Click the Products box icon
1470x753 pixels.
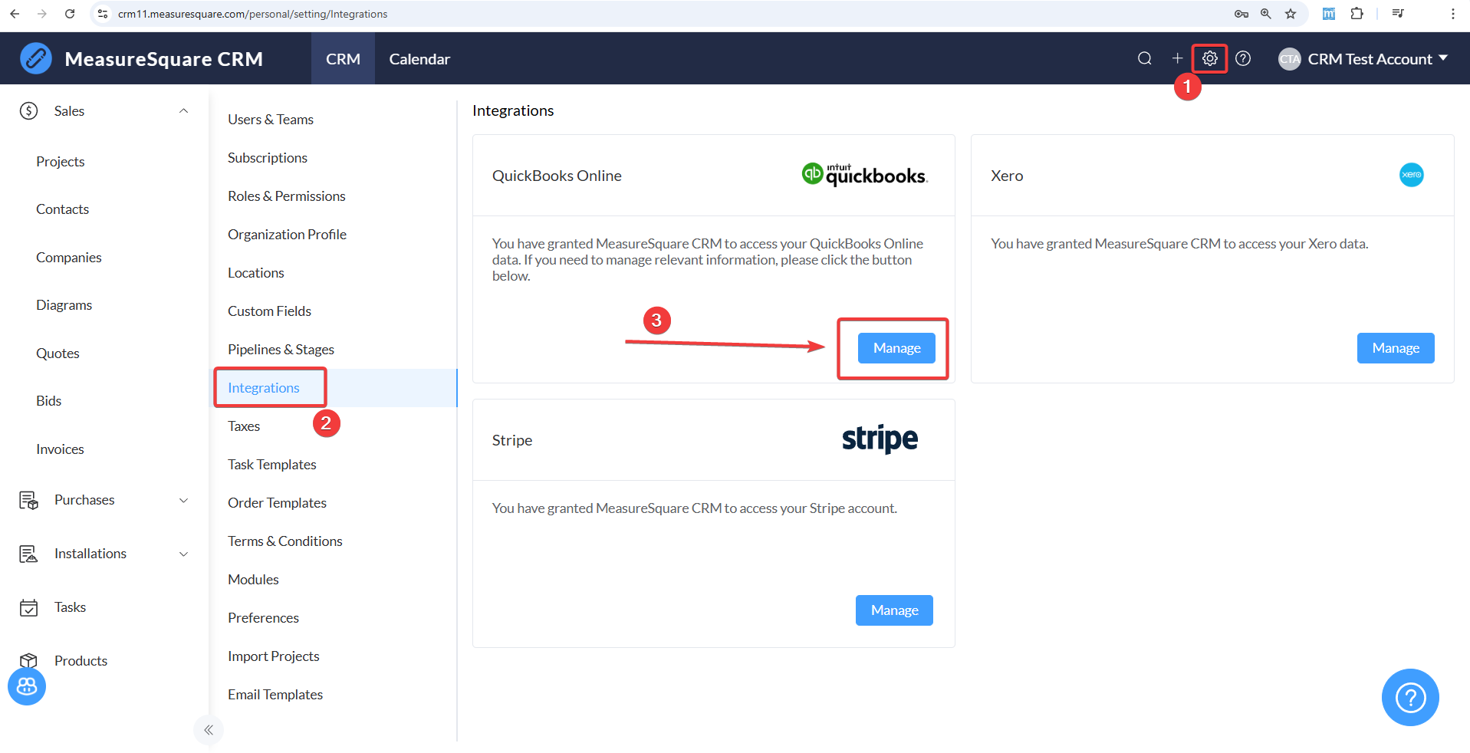point(28,660)
